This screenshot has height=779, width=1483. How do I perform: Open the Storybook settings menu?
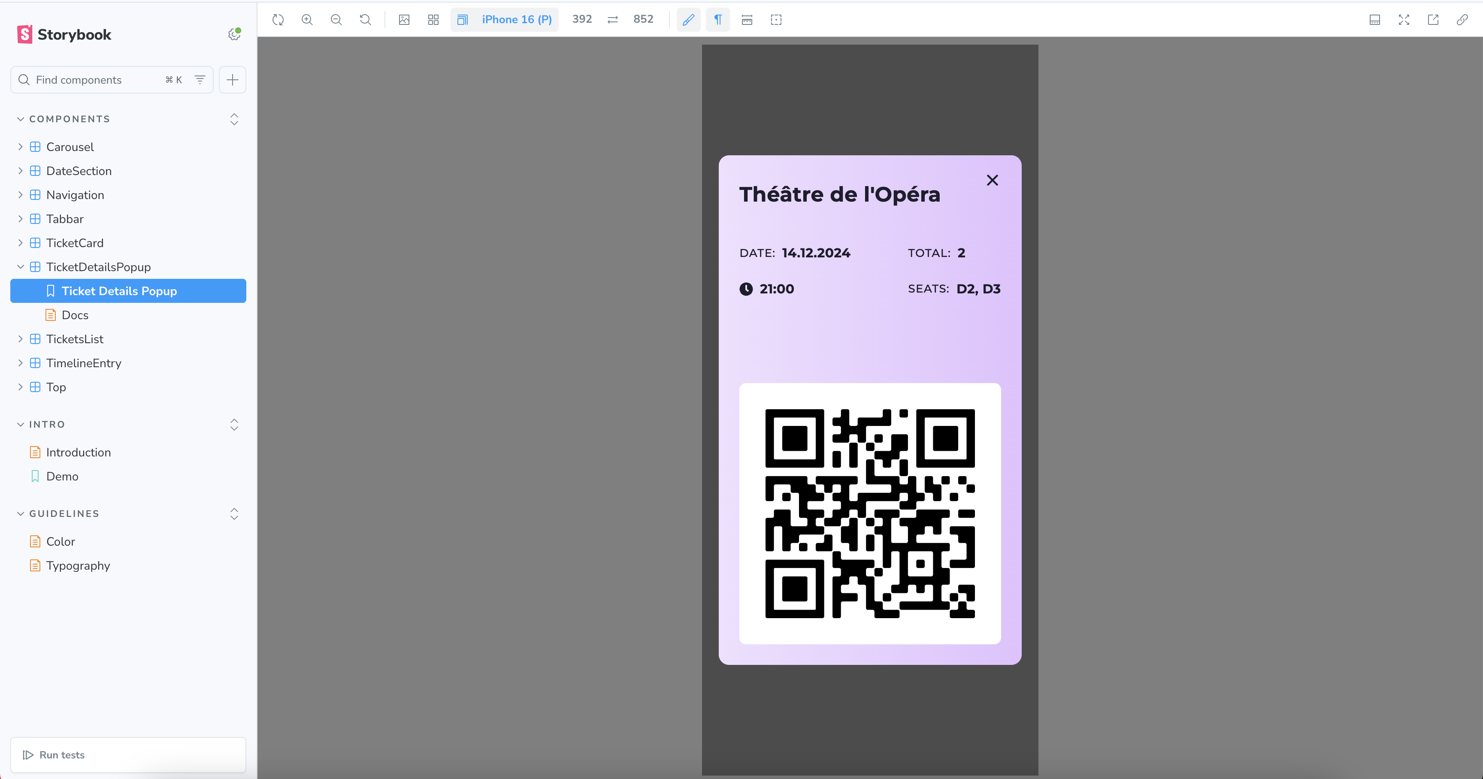pos(234,34)
